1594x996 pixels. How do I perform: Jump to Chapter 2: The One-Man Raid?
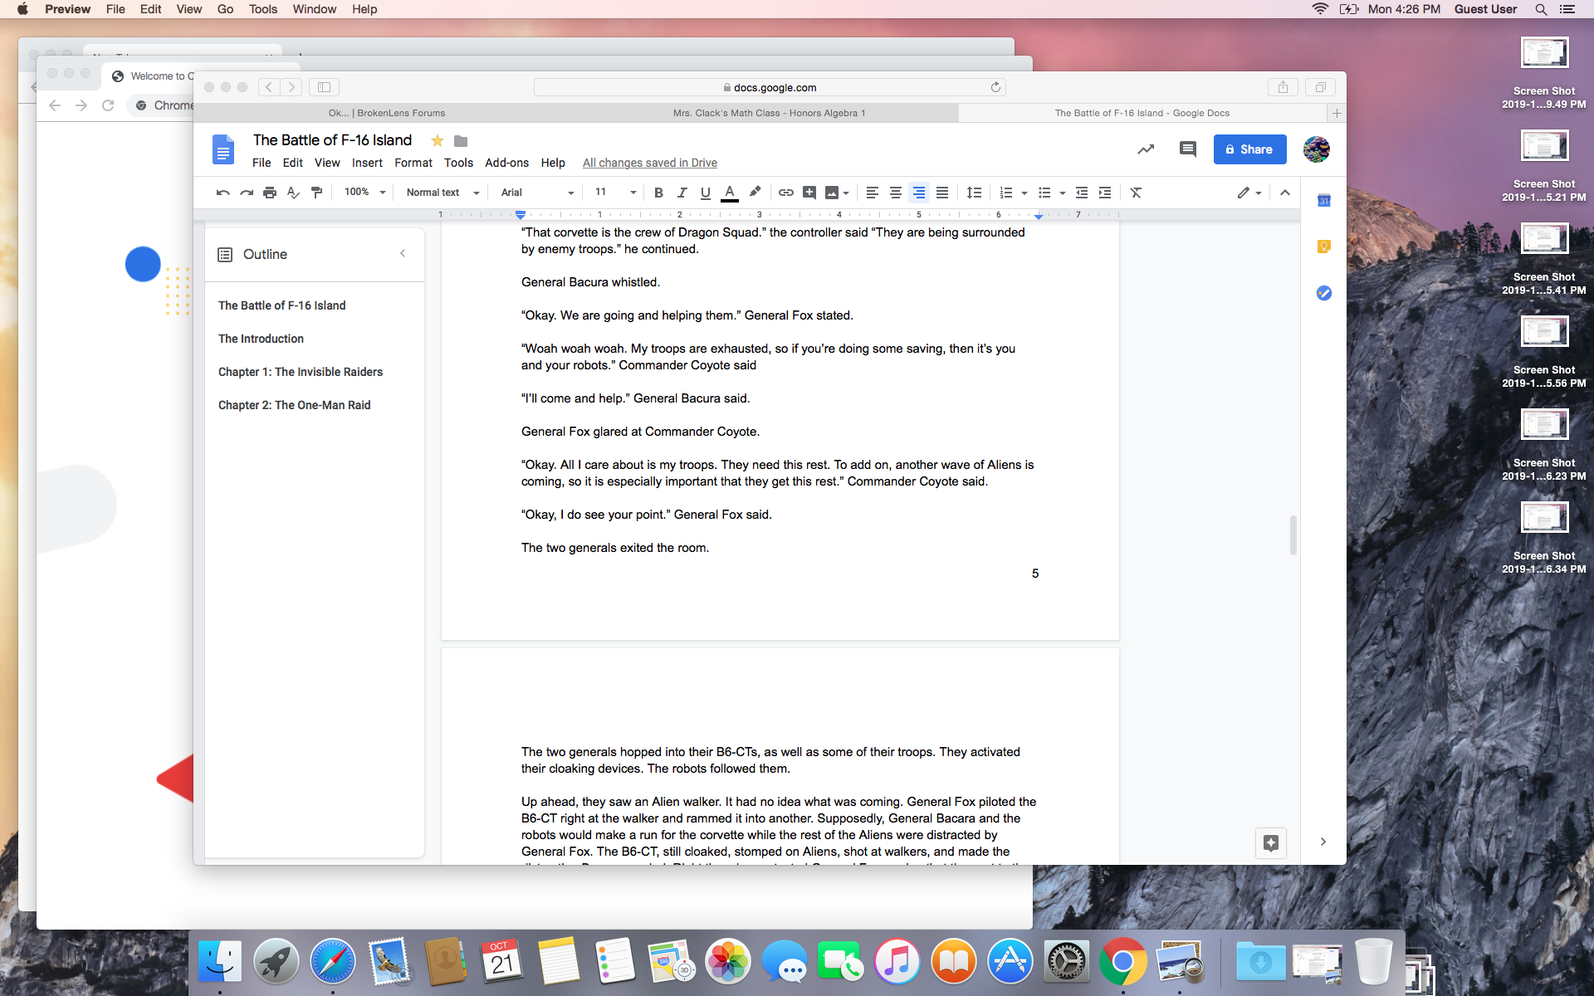coord(295,405)
